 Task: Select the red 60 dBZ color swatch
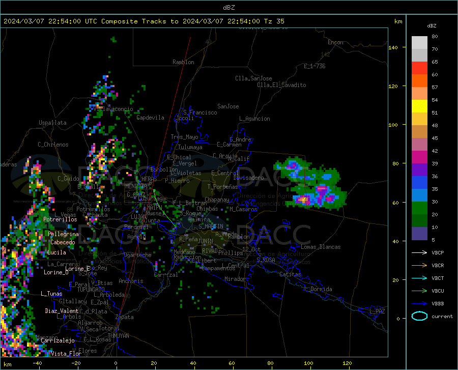(419, 68)
